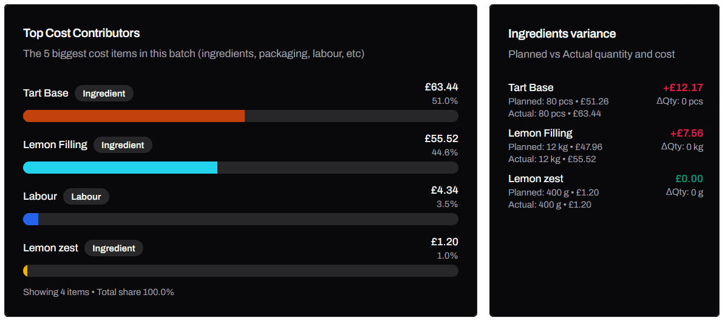
Task: Click the green £0.00 variance amount
Action: 689,179
